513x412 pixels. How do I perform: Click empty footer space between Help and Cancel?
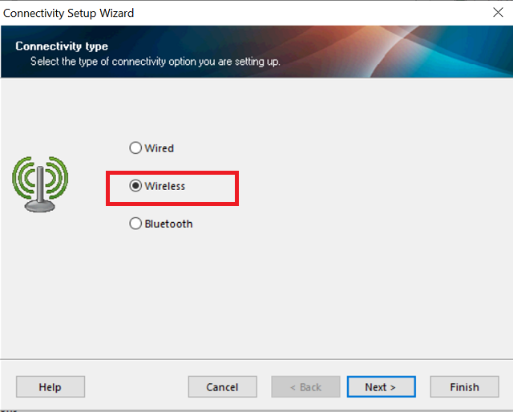pos(136,387)
